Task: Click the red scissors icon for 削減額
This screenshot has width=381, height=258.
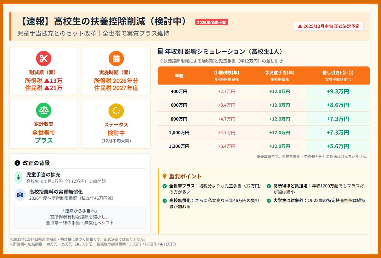Action: [43, 58]
